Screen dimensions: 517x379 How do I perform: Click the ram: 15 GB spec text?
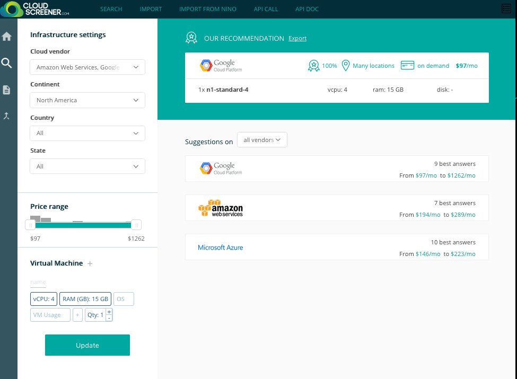pyautogui.click(x=388, y=90)
